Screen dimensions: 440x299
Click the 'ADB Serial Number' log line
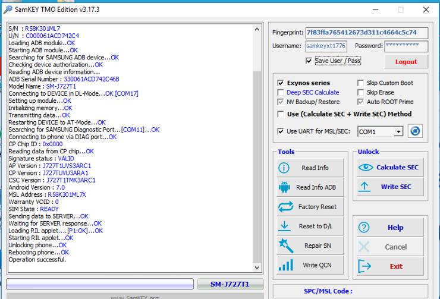coord(64,79)
